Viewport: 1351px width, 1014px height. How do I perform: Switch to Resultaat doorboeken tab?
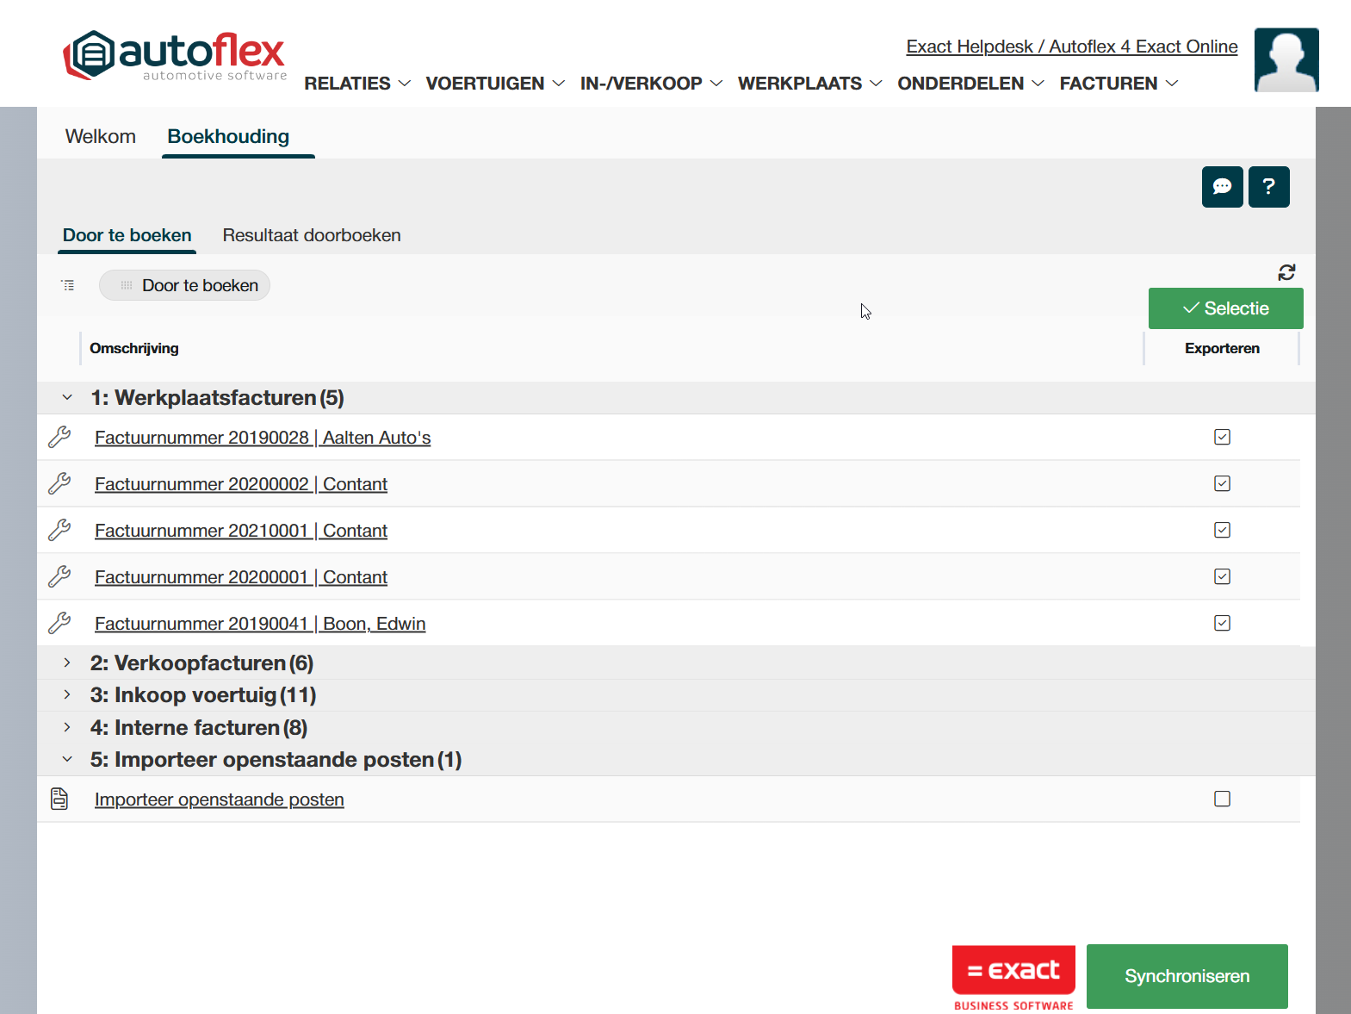pyautogui.click(x=311, y=235)
